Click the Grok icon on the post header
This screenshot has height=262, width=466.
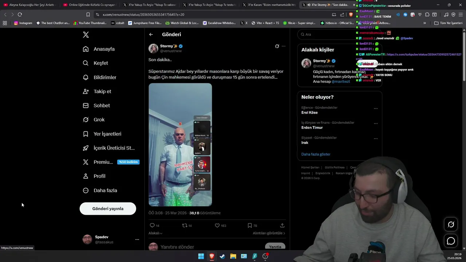click(277, 46)
